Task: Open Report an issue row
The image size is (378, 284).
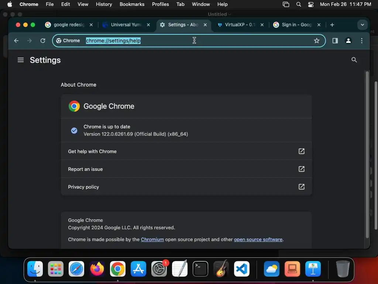Action: coord(186,169)
